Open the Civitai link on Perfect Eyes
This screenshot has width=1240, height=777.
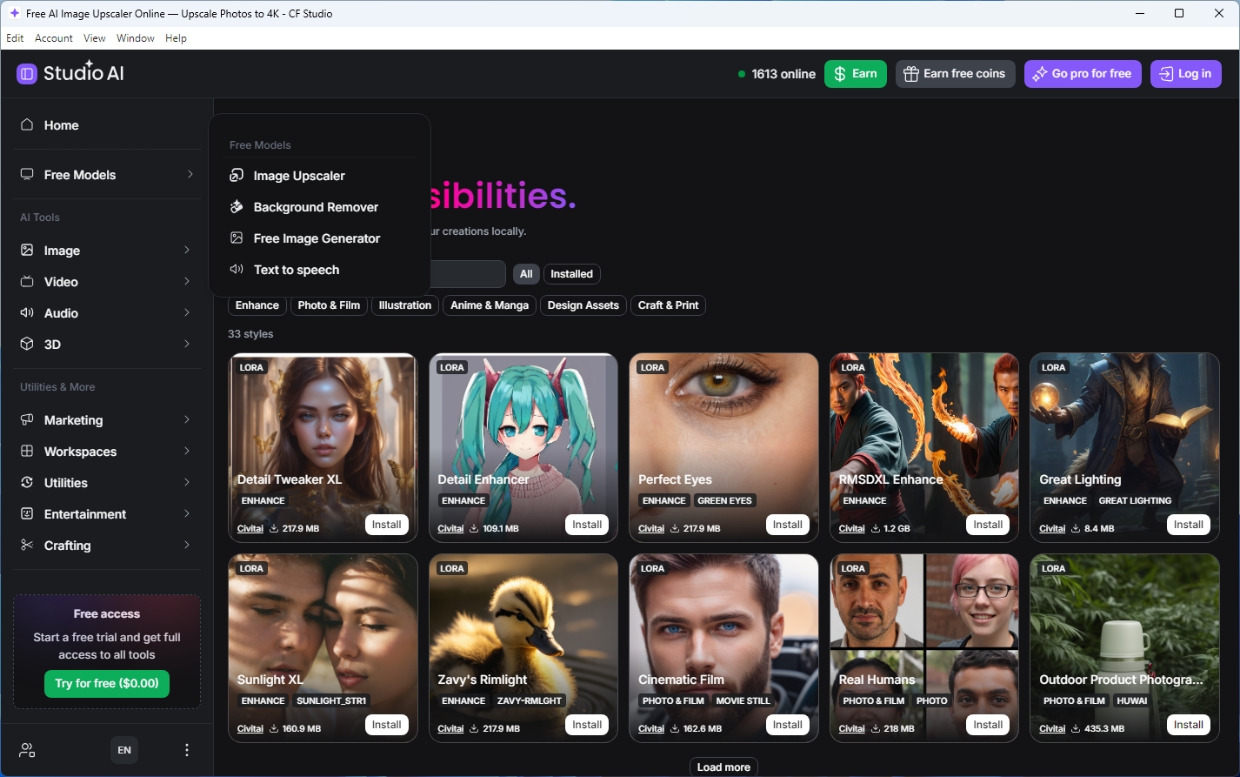pos(651,528)
